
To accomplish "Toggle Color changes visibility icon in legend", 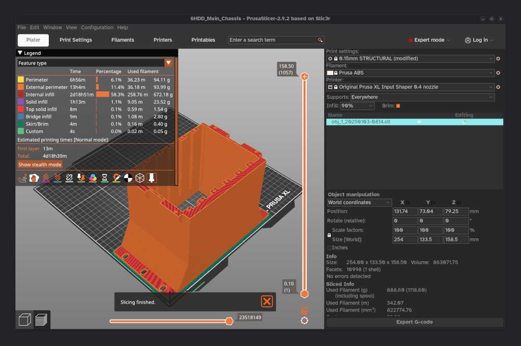I will coord(93,178).
